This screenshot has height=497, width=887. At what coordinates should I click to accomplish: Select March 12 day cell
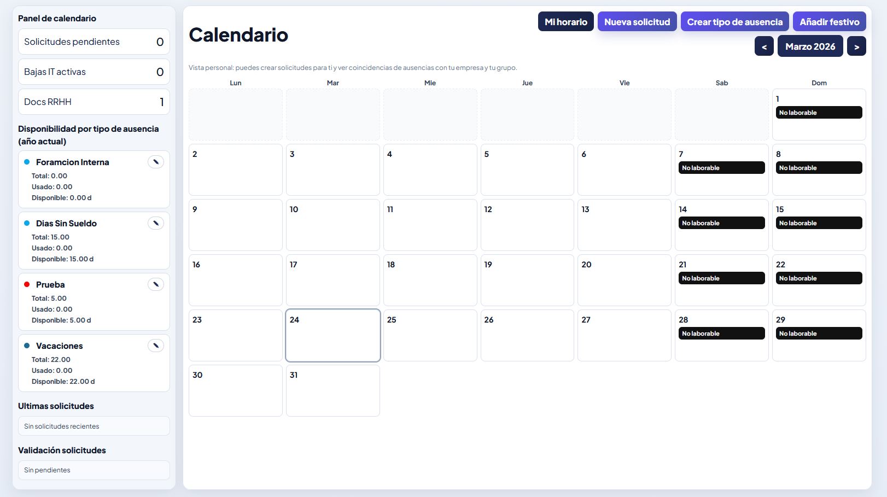[527, 225]
